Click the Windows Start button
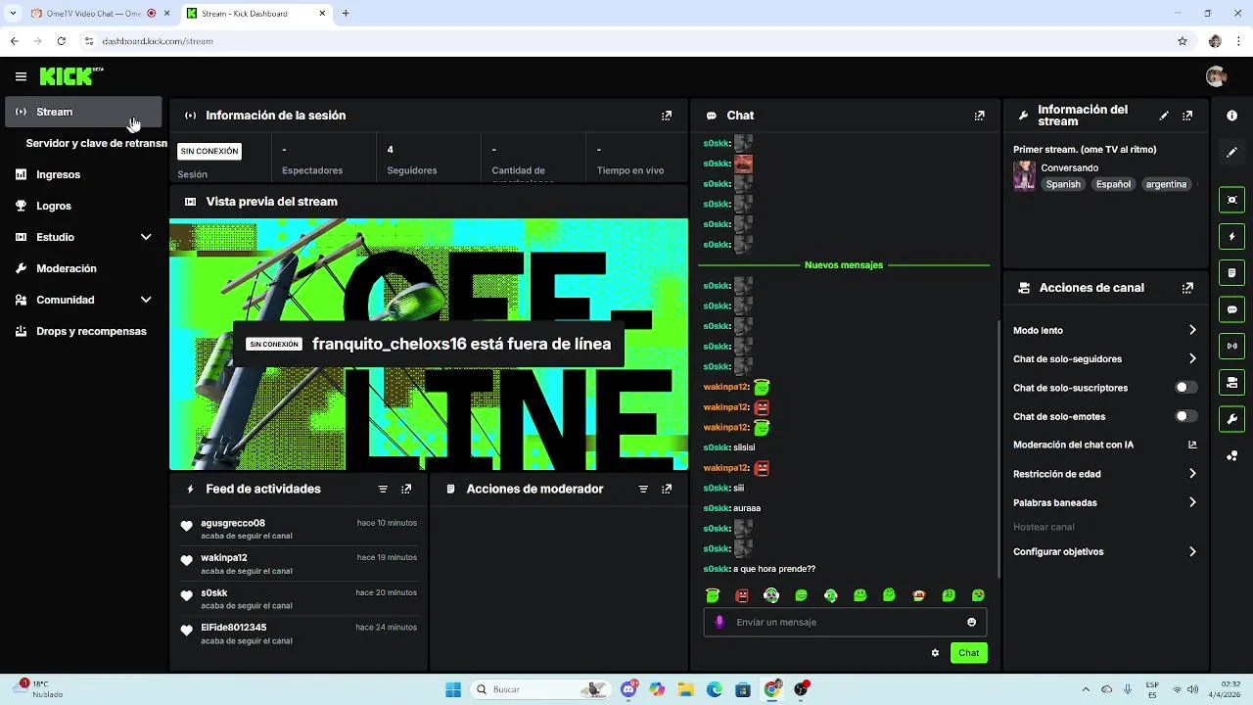This screenshot has height=705, width=1253. pyautogui.click(x=452, y=689)
